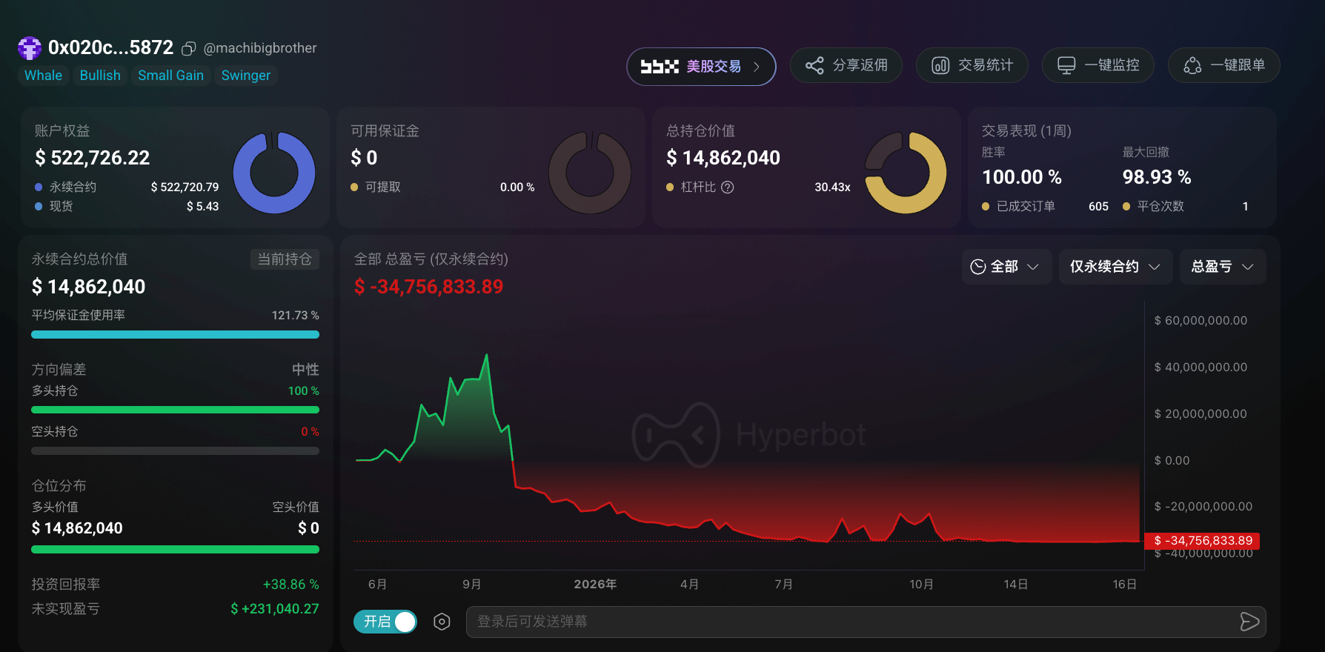Click the available margin donut chart

590,173
